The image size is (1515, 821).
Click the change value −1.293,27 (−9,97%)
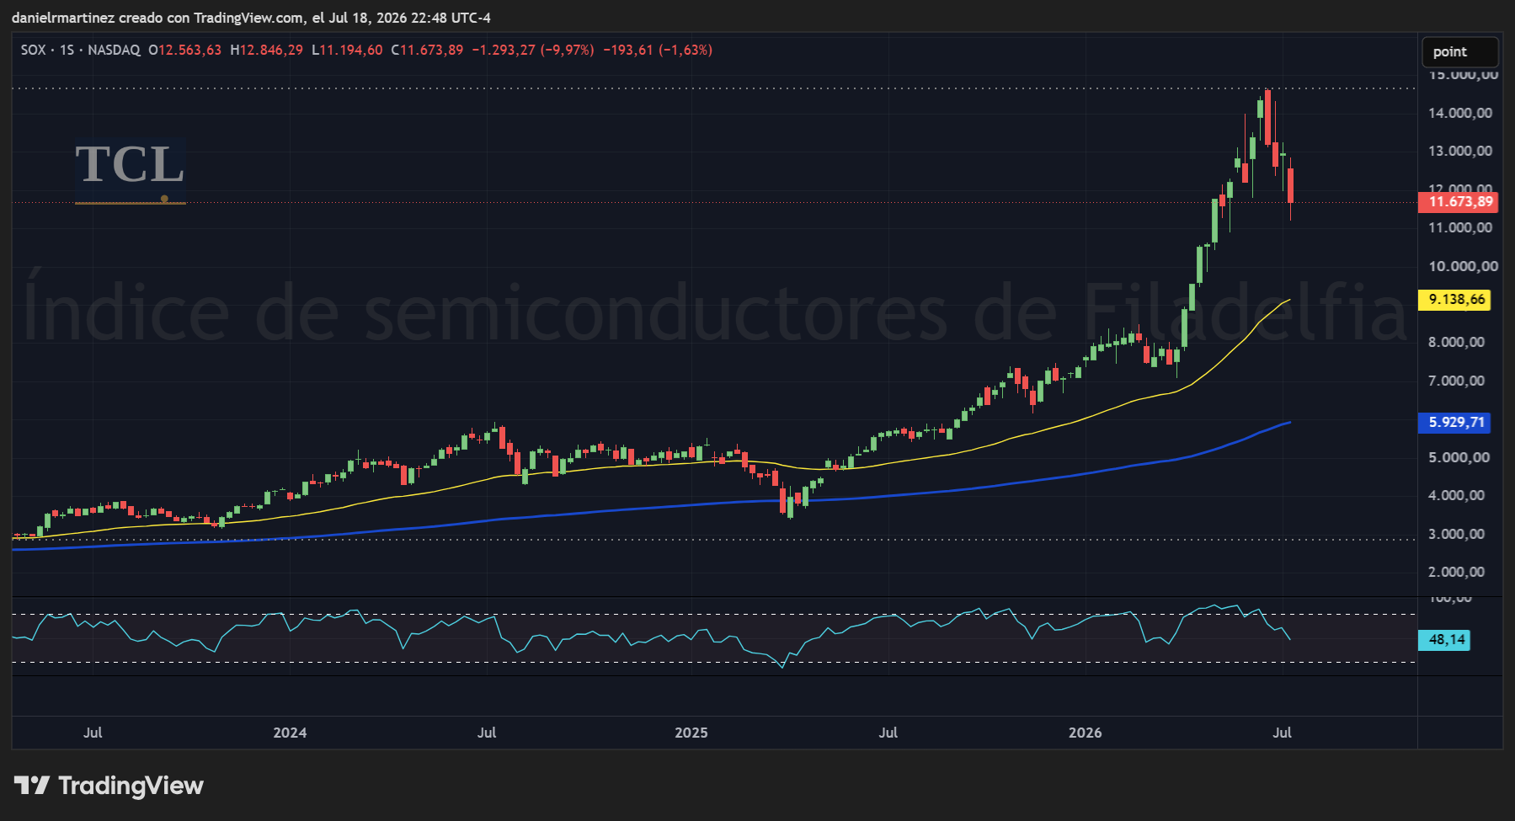pos(532,51)
